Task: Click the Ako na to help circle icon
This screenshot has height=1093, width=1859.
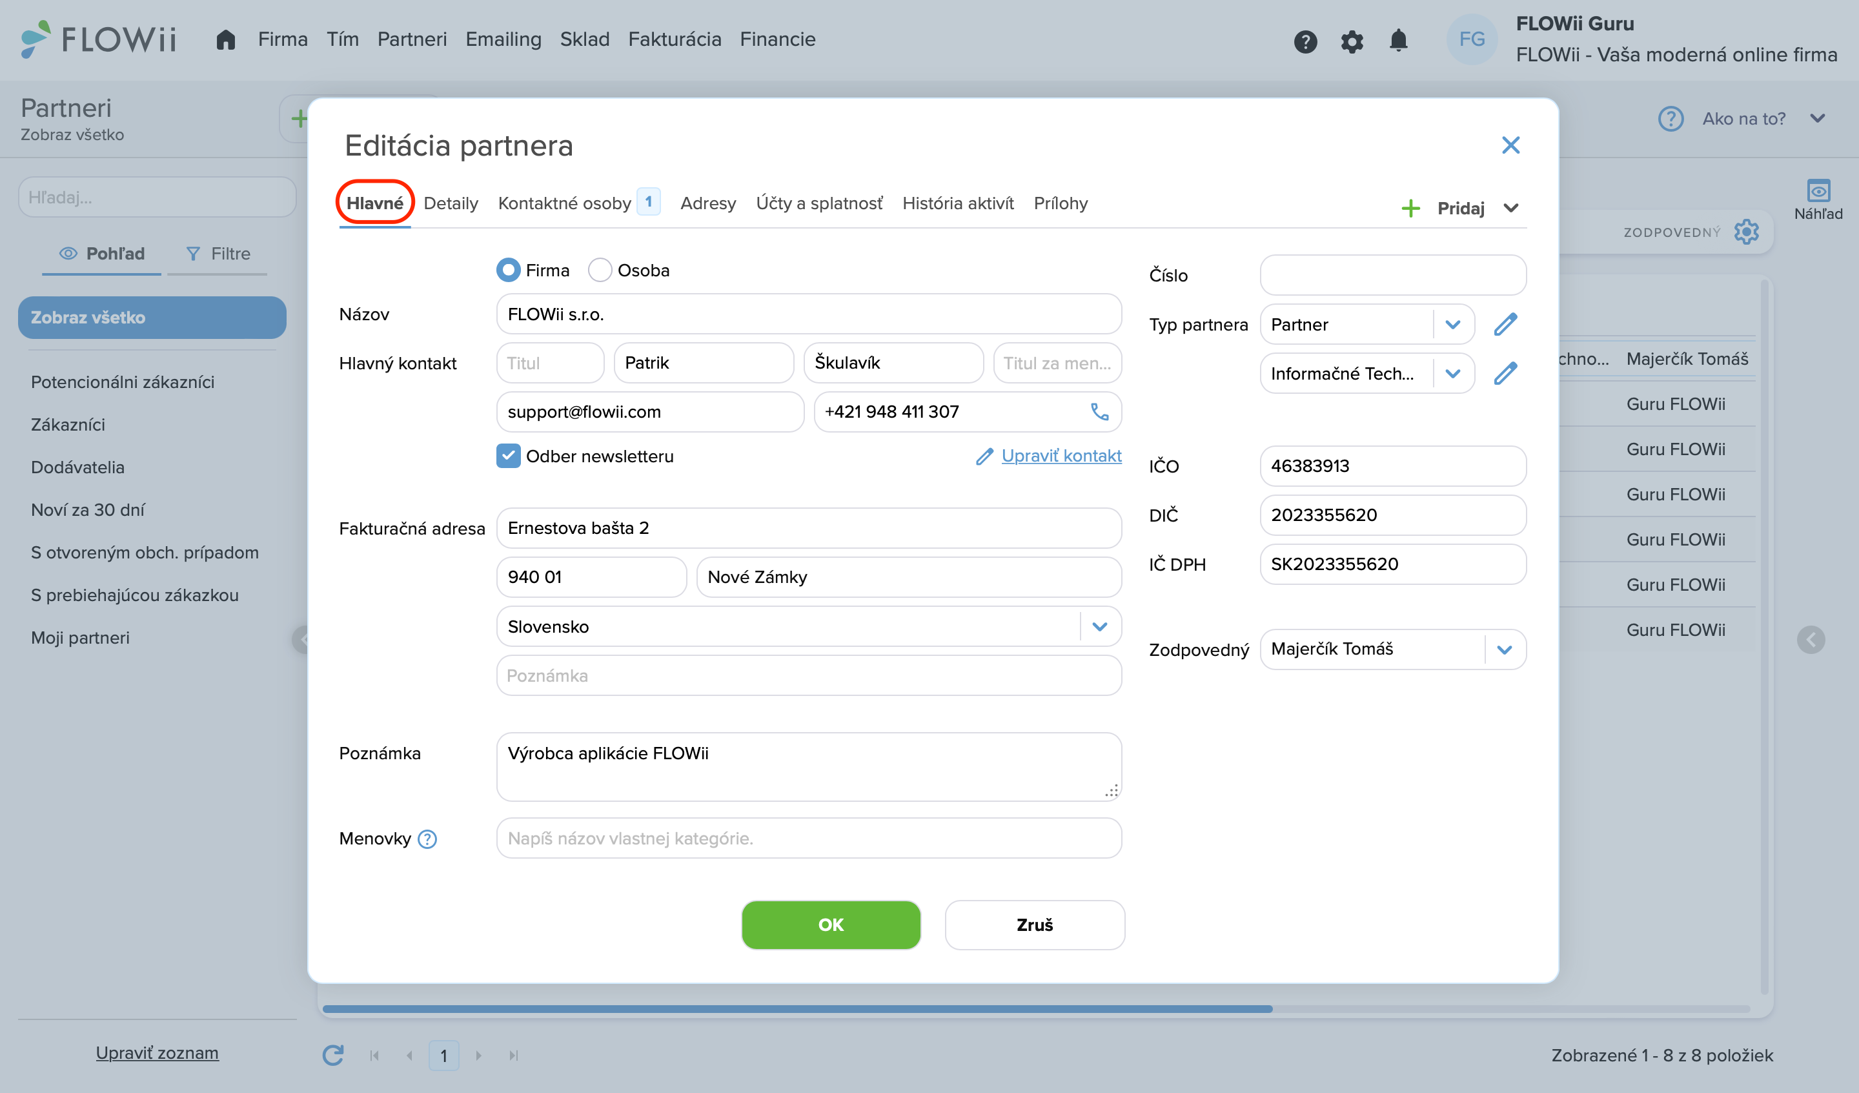Action: (x=1670, y=119)
